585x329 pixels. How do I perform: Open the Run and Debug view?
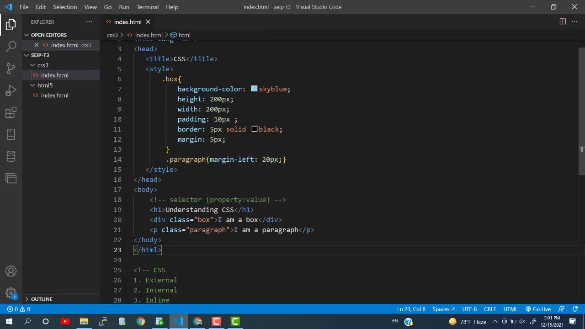(x=11, y=90)
